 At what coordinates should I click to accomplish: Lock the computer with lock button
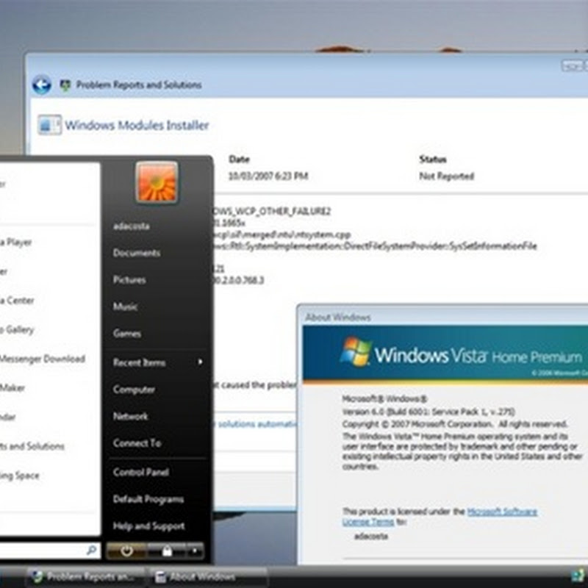167,551
